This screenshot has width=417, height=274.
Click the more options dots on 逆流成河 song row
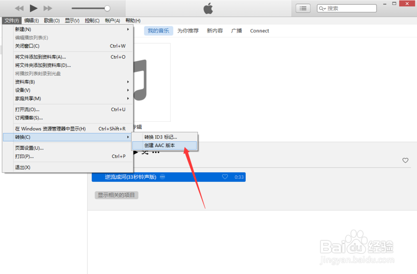[x=162, y=177]
